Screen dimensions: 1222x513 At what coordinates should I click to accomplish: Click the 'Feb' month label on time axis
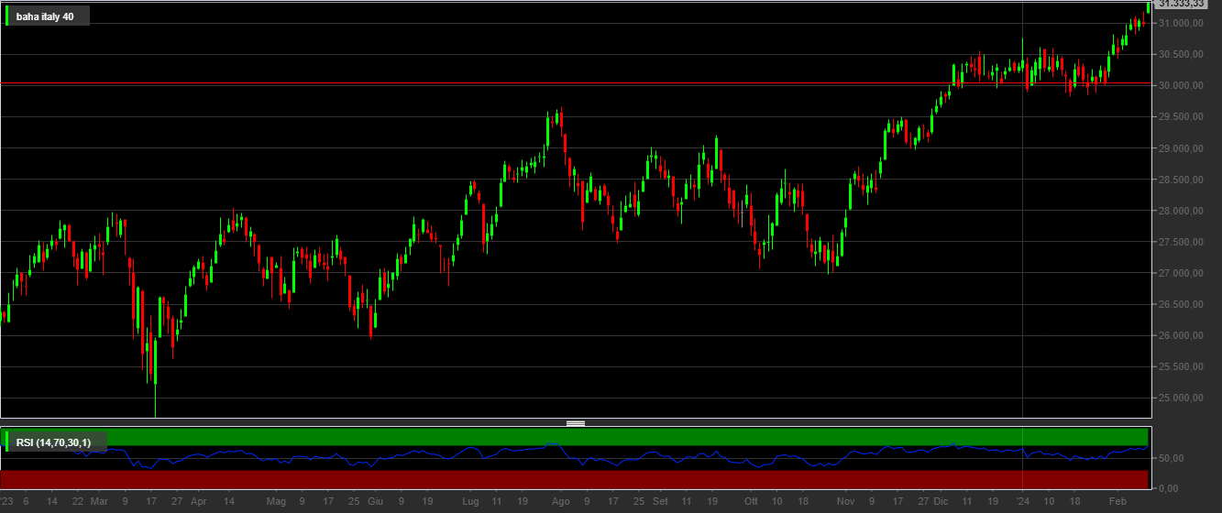point(1117,502)
